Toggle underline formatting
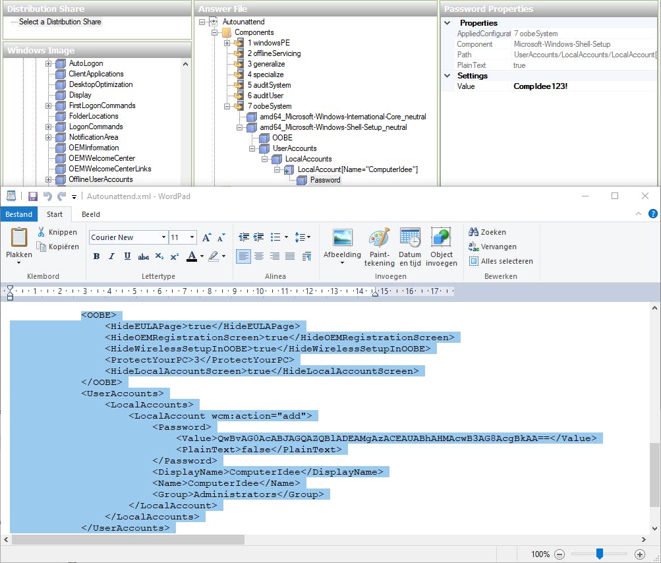 (127, 256)
